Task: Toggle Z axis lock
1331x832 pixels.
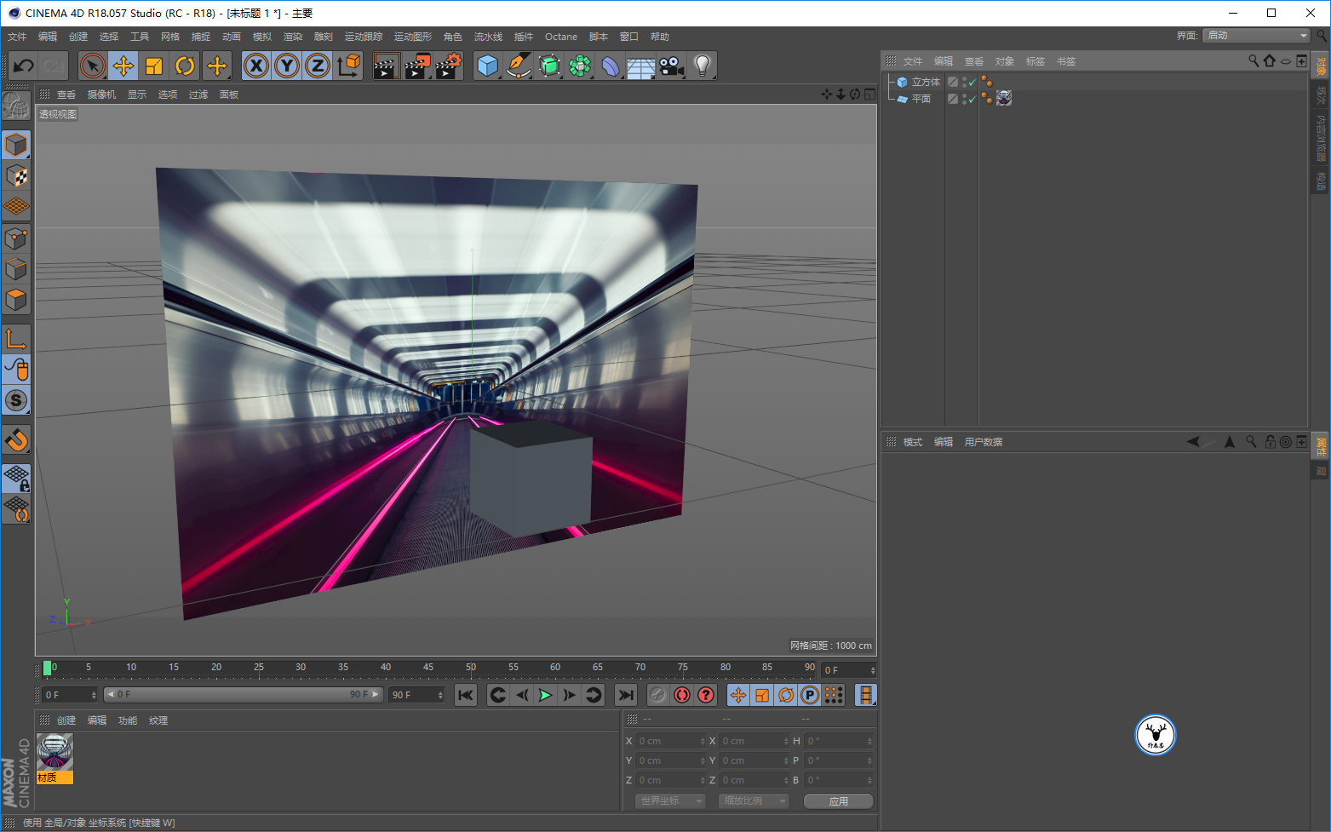Action: pos(318,66)
